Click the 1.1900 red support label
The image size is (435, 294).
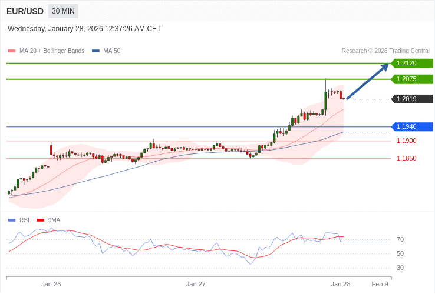click(x=406, y=141)
